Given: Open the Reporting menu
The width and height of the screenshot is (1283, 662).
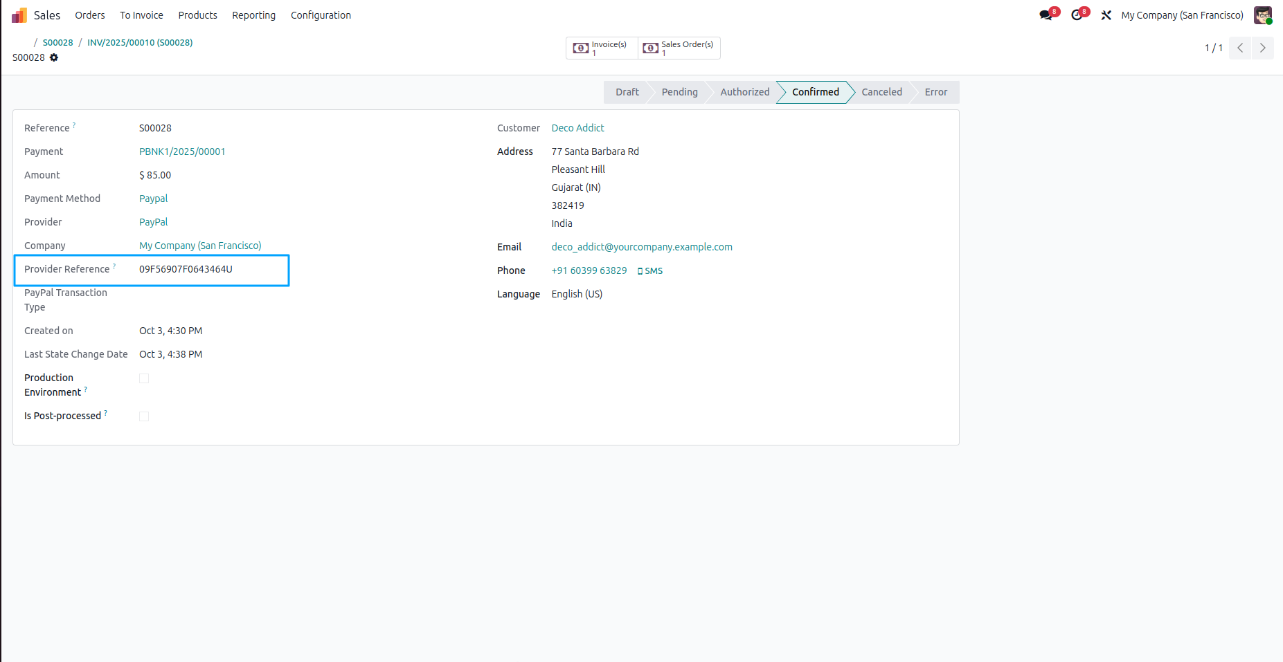Looking at the screenshot, I should [253, 15].
